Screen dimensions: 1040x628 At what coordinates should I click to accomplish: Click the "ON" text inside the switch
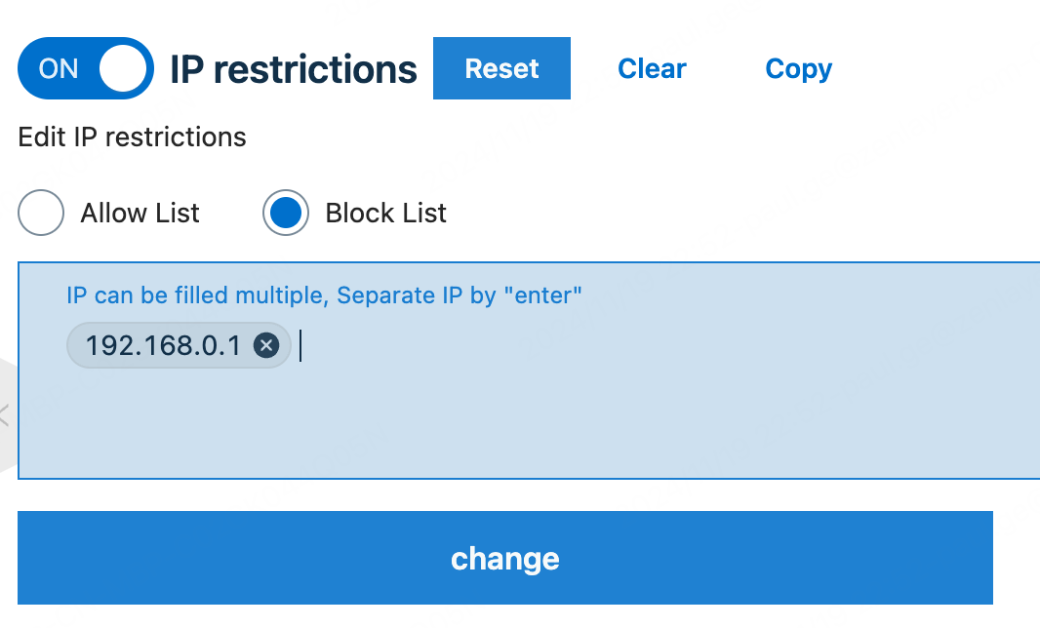[59, 69]
